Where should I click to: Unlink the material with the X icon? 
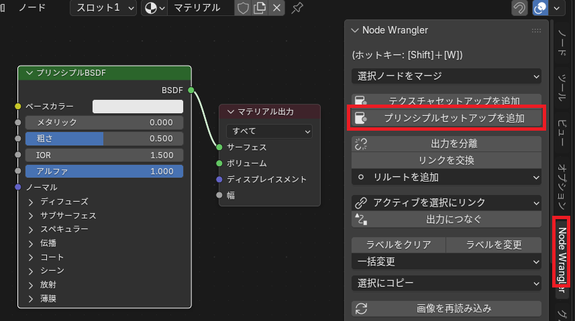[276, 8]
